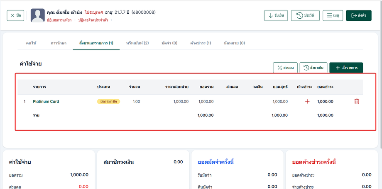Viewport: 382px width, 189px height.
Task: Click the patient ID (68000008)
Action: tap(144, 12)
